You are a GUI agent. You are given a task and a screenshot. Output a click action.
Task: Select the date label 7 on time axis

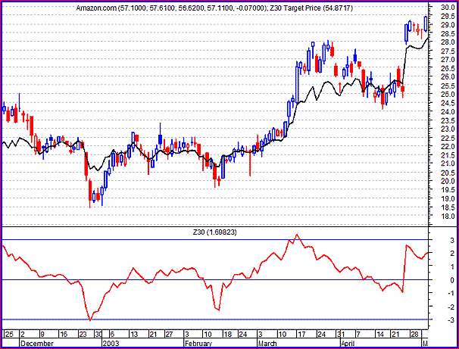[x=358, y=334]
